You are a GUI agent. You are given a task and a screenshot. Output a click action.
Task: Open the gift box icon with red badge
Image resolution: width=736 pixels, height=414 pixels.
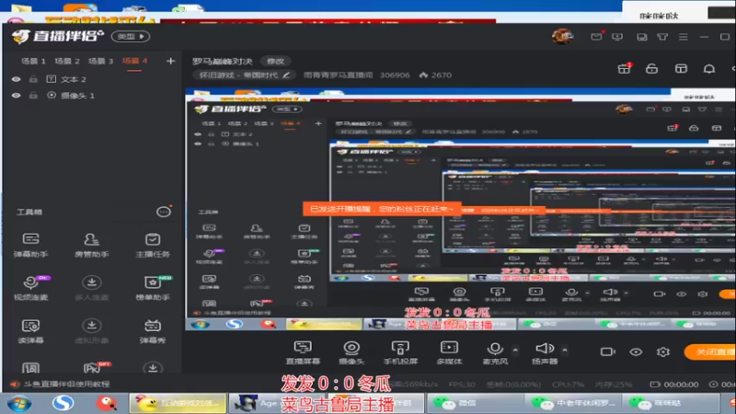click(625, 68)
